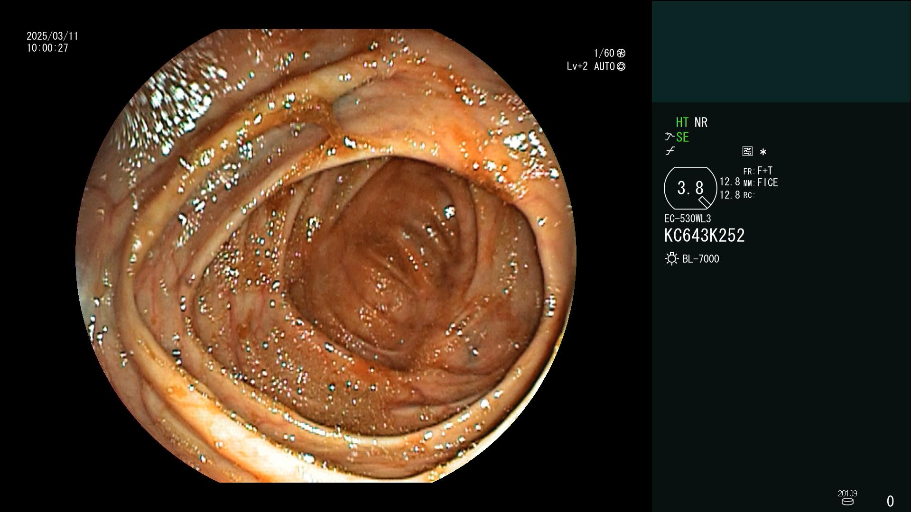Click the Lv+2 brightness level text
The height and width of the screenshot is (512, 911).
pos(577,66)
